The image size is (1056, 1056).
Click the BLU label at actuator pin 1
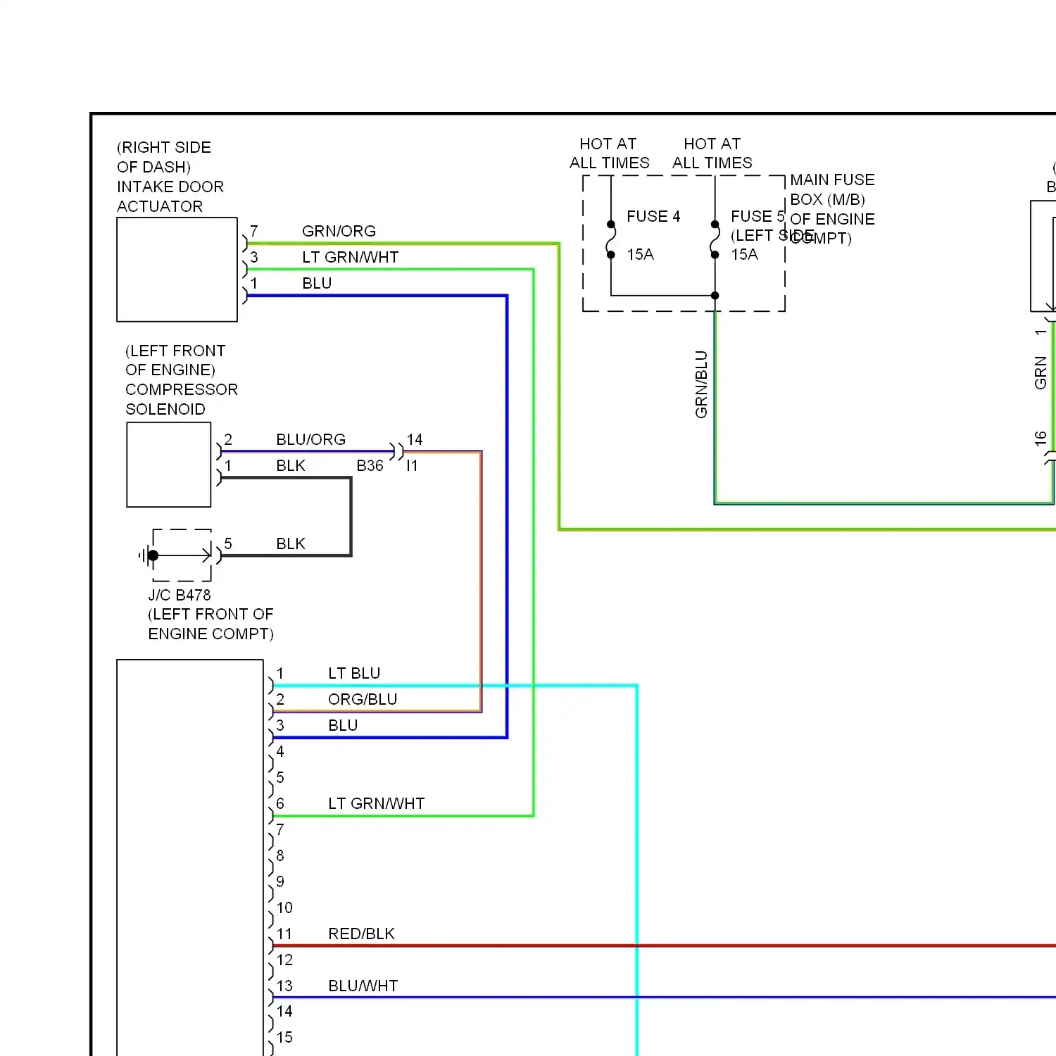(317, 283)
